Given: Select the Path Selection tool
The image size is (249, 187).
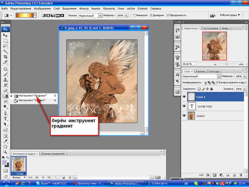Looking at the screenshot, I should pyautogui.click(x=5, y=124).
